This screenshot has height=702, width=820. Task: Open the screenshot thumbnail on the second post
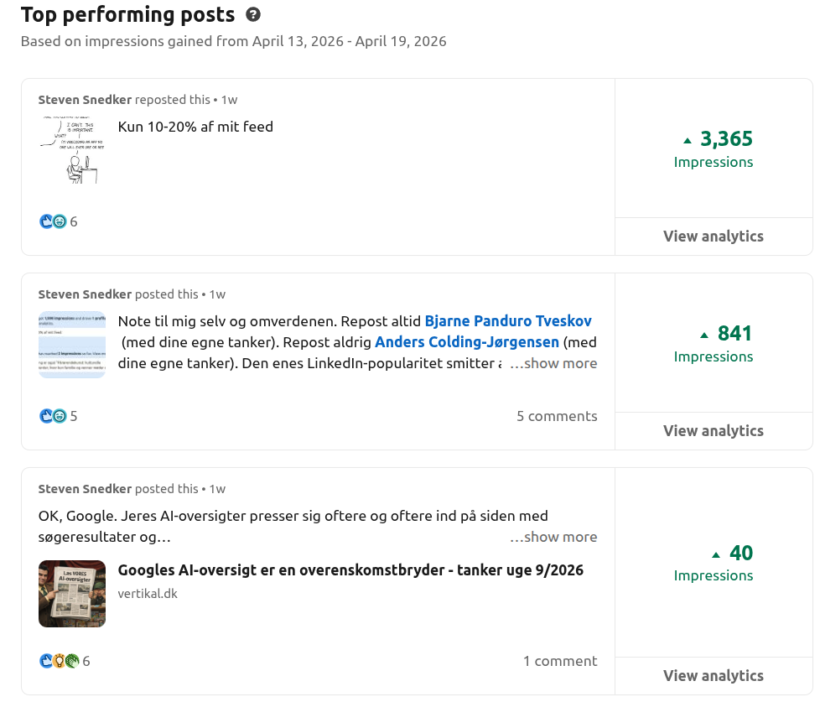click(72, 345)
